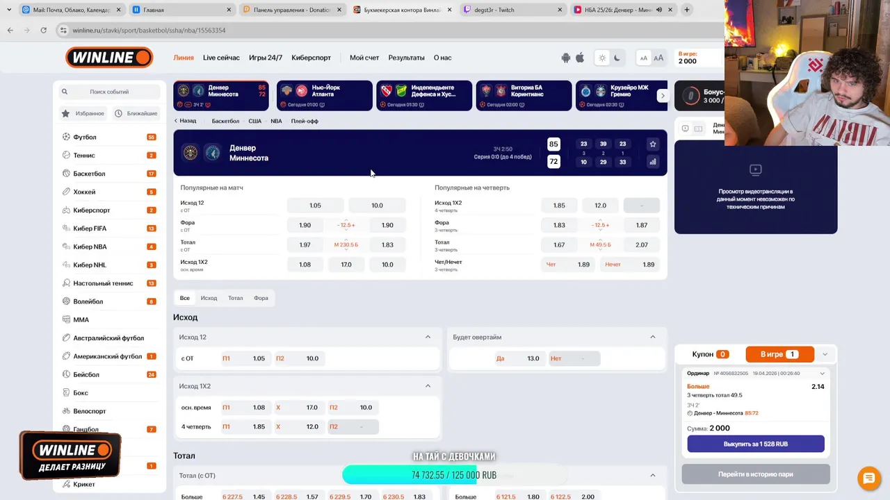The image size is (890, 500).
Task: Pick Да 13.0 for overtime
Action: tap(519, 358)
